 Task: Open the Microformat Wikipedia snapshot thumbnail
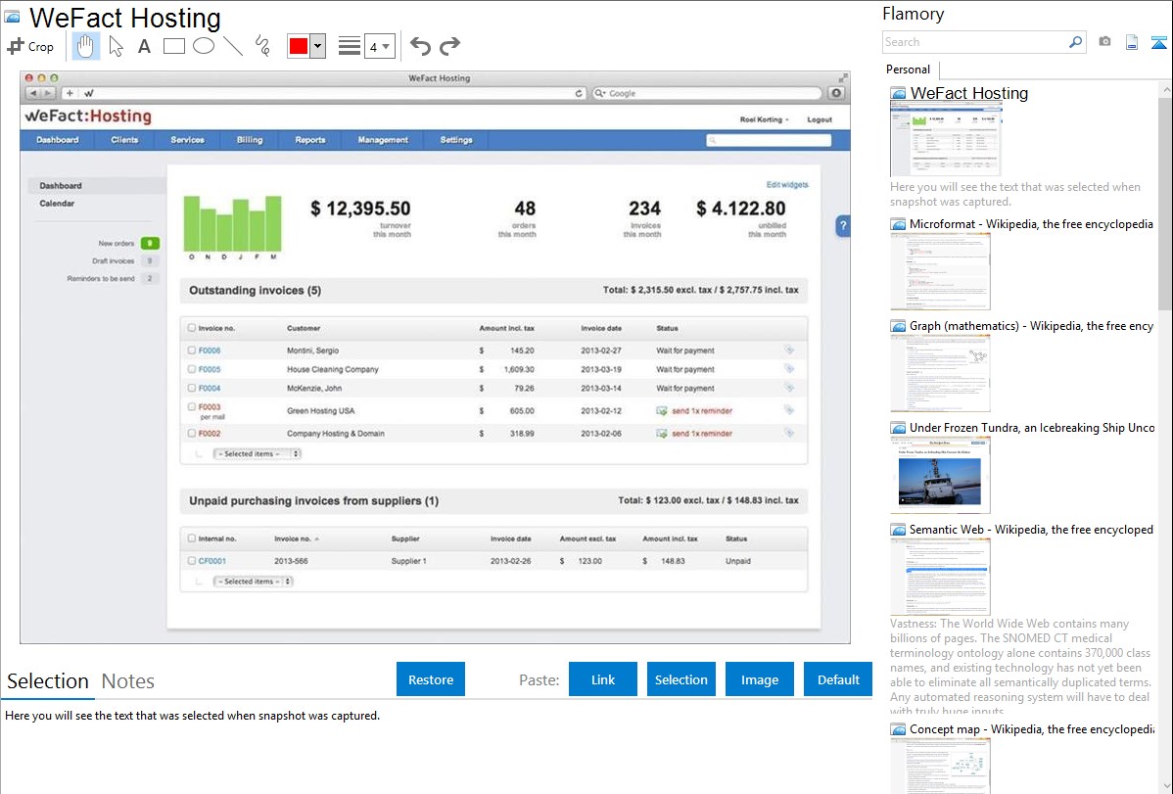click(x=940, y=271)
